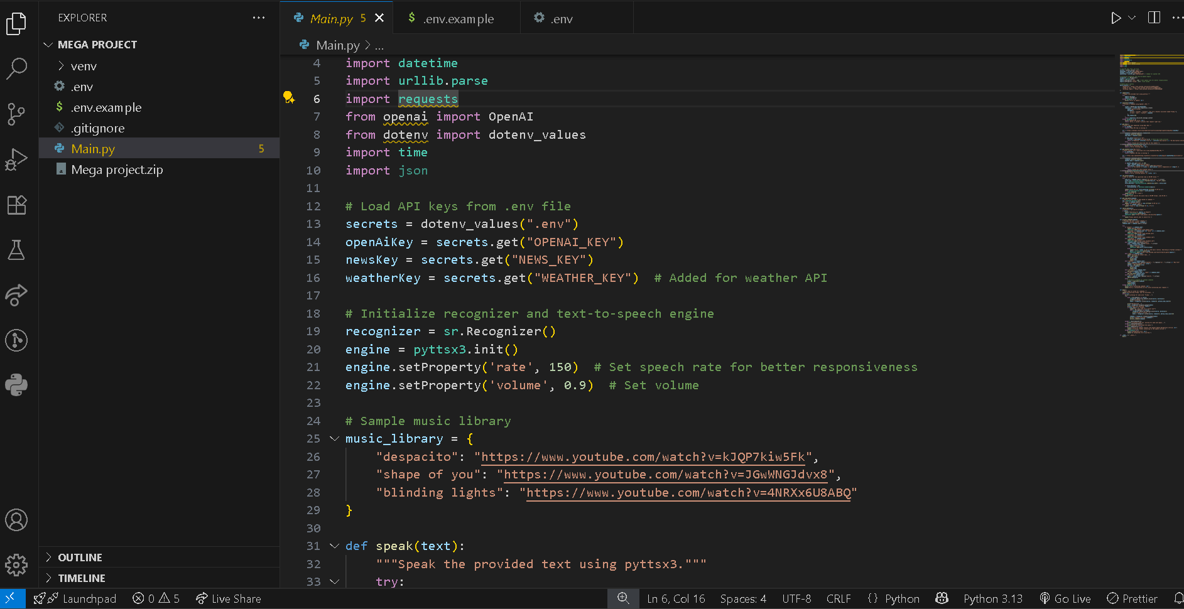Image resolution: width=1184 pixels, height=609 pixels.
Task: Open the Manage settings gear
Action: tap(16, 565)
